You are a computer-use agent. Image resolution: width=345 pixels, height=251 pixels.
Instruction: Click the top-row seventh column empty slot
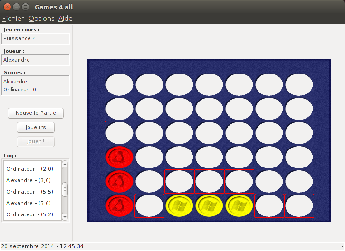coord(299,84)
